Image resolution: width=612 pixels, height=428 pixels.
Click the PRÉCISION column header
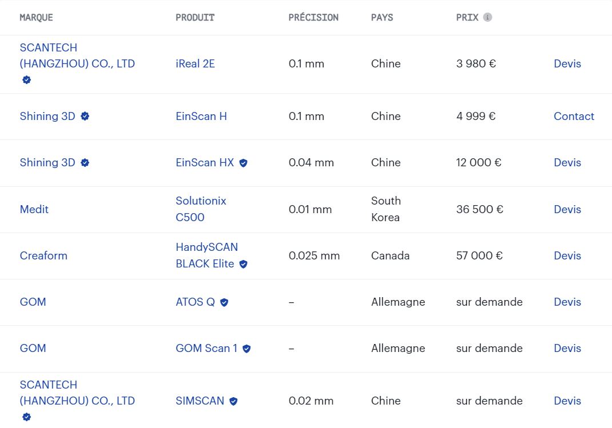(313, 17)
